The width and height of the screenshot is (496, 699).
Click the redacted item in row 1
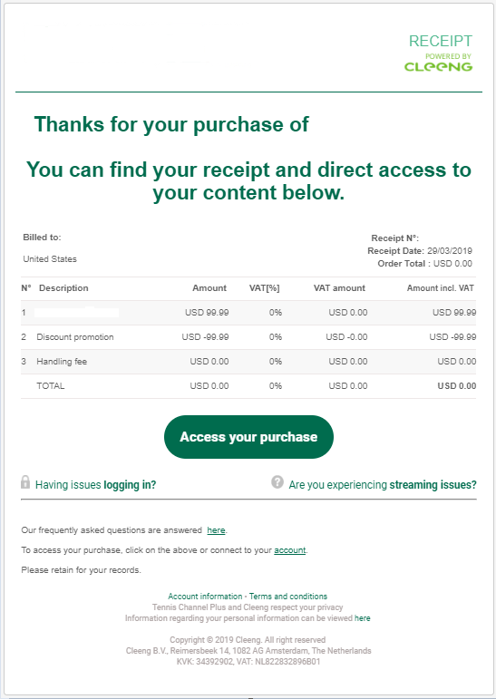(x=76, y=312)
